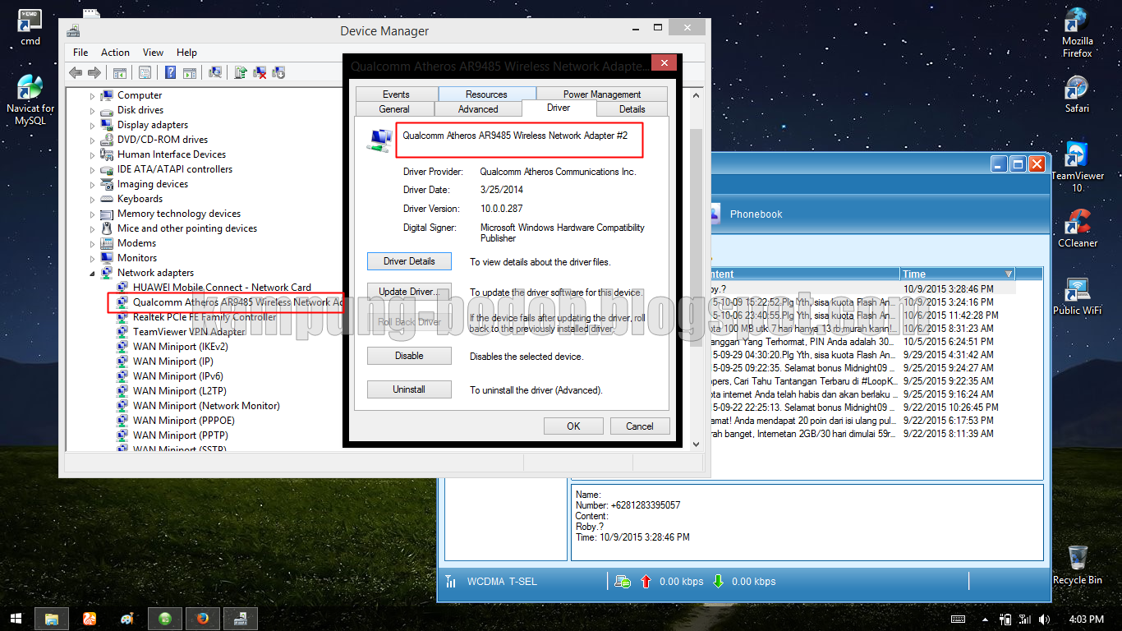Expand the Modems node

(x=93, y=244)
